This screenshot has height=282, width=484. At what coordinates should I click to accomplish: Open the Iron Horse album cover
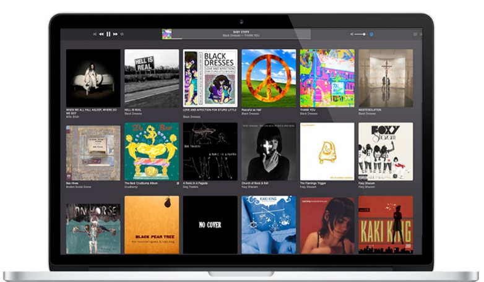(93, 228)
